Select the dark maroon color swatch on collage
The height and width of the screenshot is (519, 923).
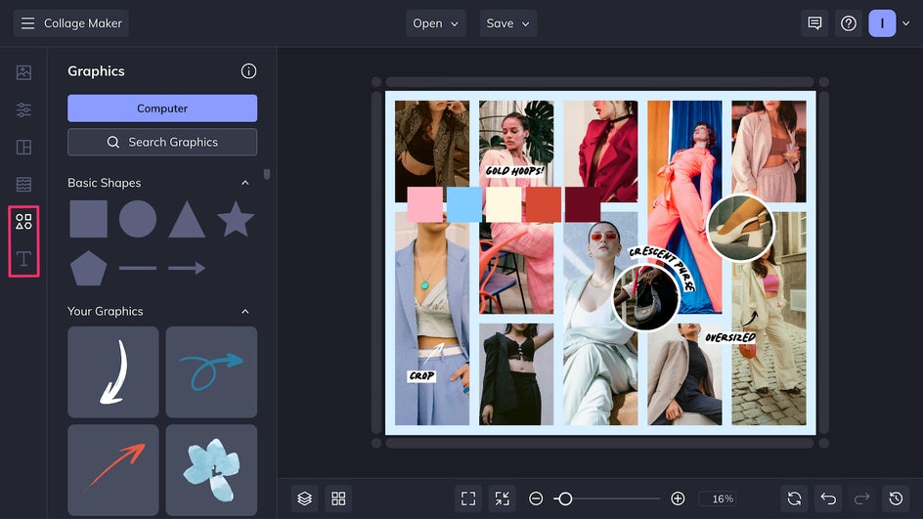click(583, 204)
